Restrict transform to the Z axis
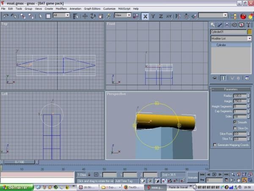The height and width of the screenshot is (191, 254). click(x=161, y=16)
